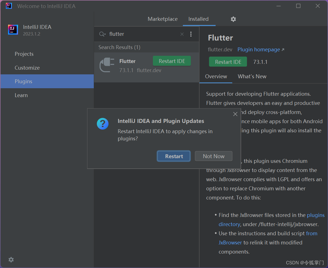This screenshot has height=268, width=328.
Task: Click the blue question mark dialog icon
Action: tap(102, 124)
